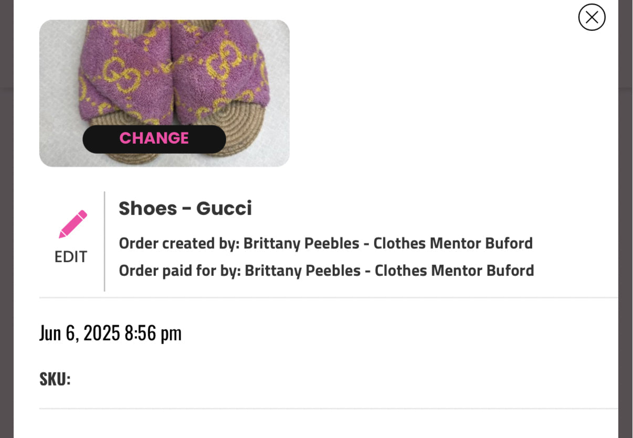Select the Shoes - Gucci title

pos(186,208)
